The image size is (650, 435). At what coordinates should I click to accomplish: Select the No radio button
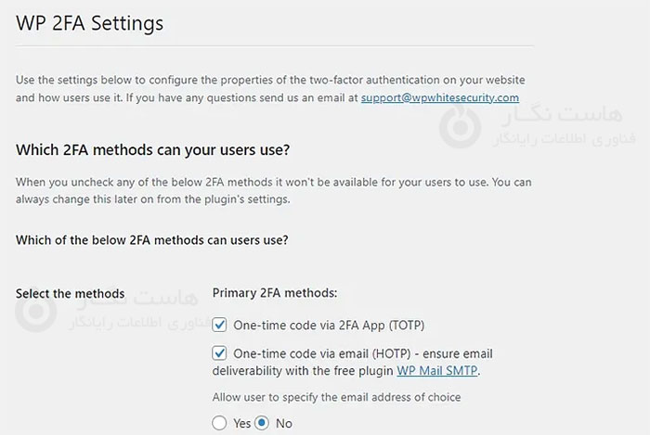[262, 423]
